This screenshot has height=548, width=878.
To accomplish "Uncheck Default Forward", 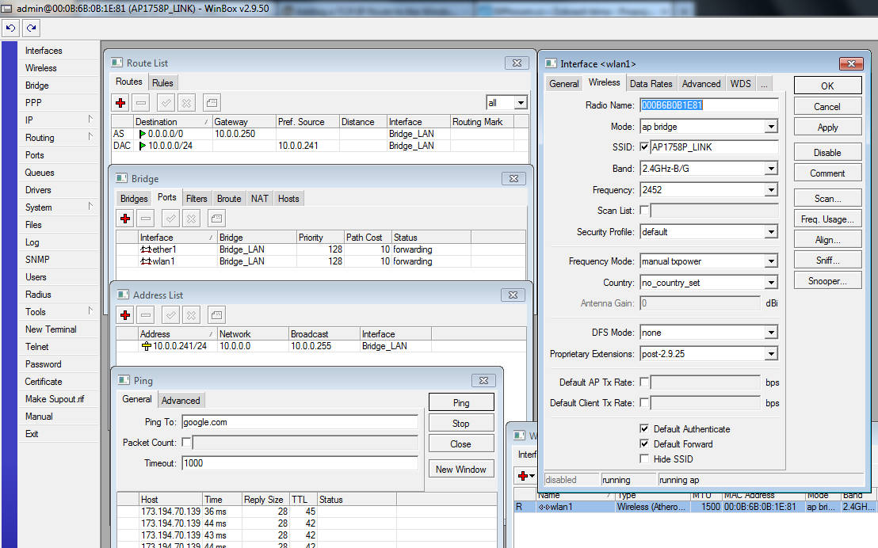I will tap(644, 444).
